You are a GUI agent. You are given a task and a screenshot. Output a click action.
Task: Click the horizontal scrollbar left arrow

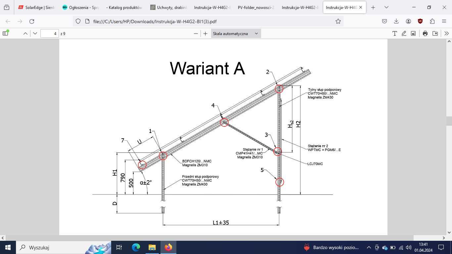pyautogui.click(x=3, y=238)
